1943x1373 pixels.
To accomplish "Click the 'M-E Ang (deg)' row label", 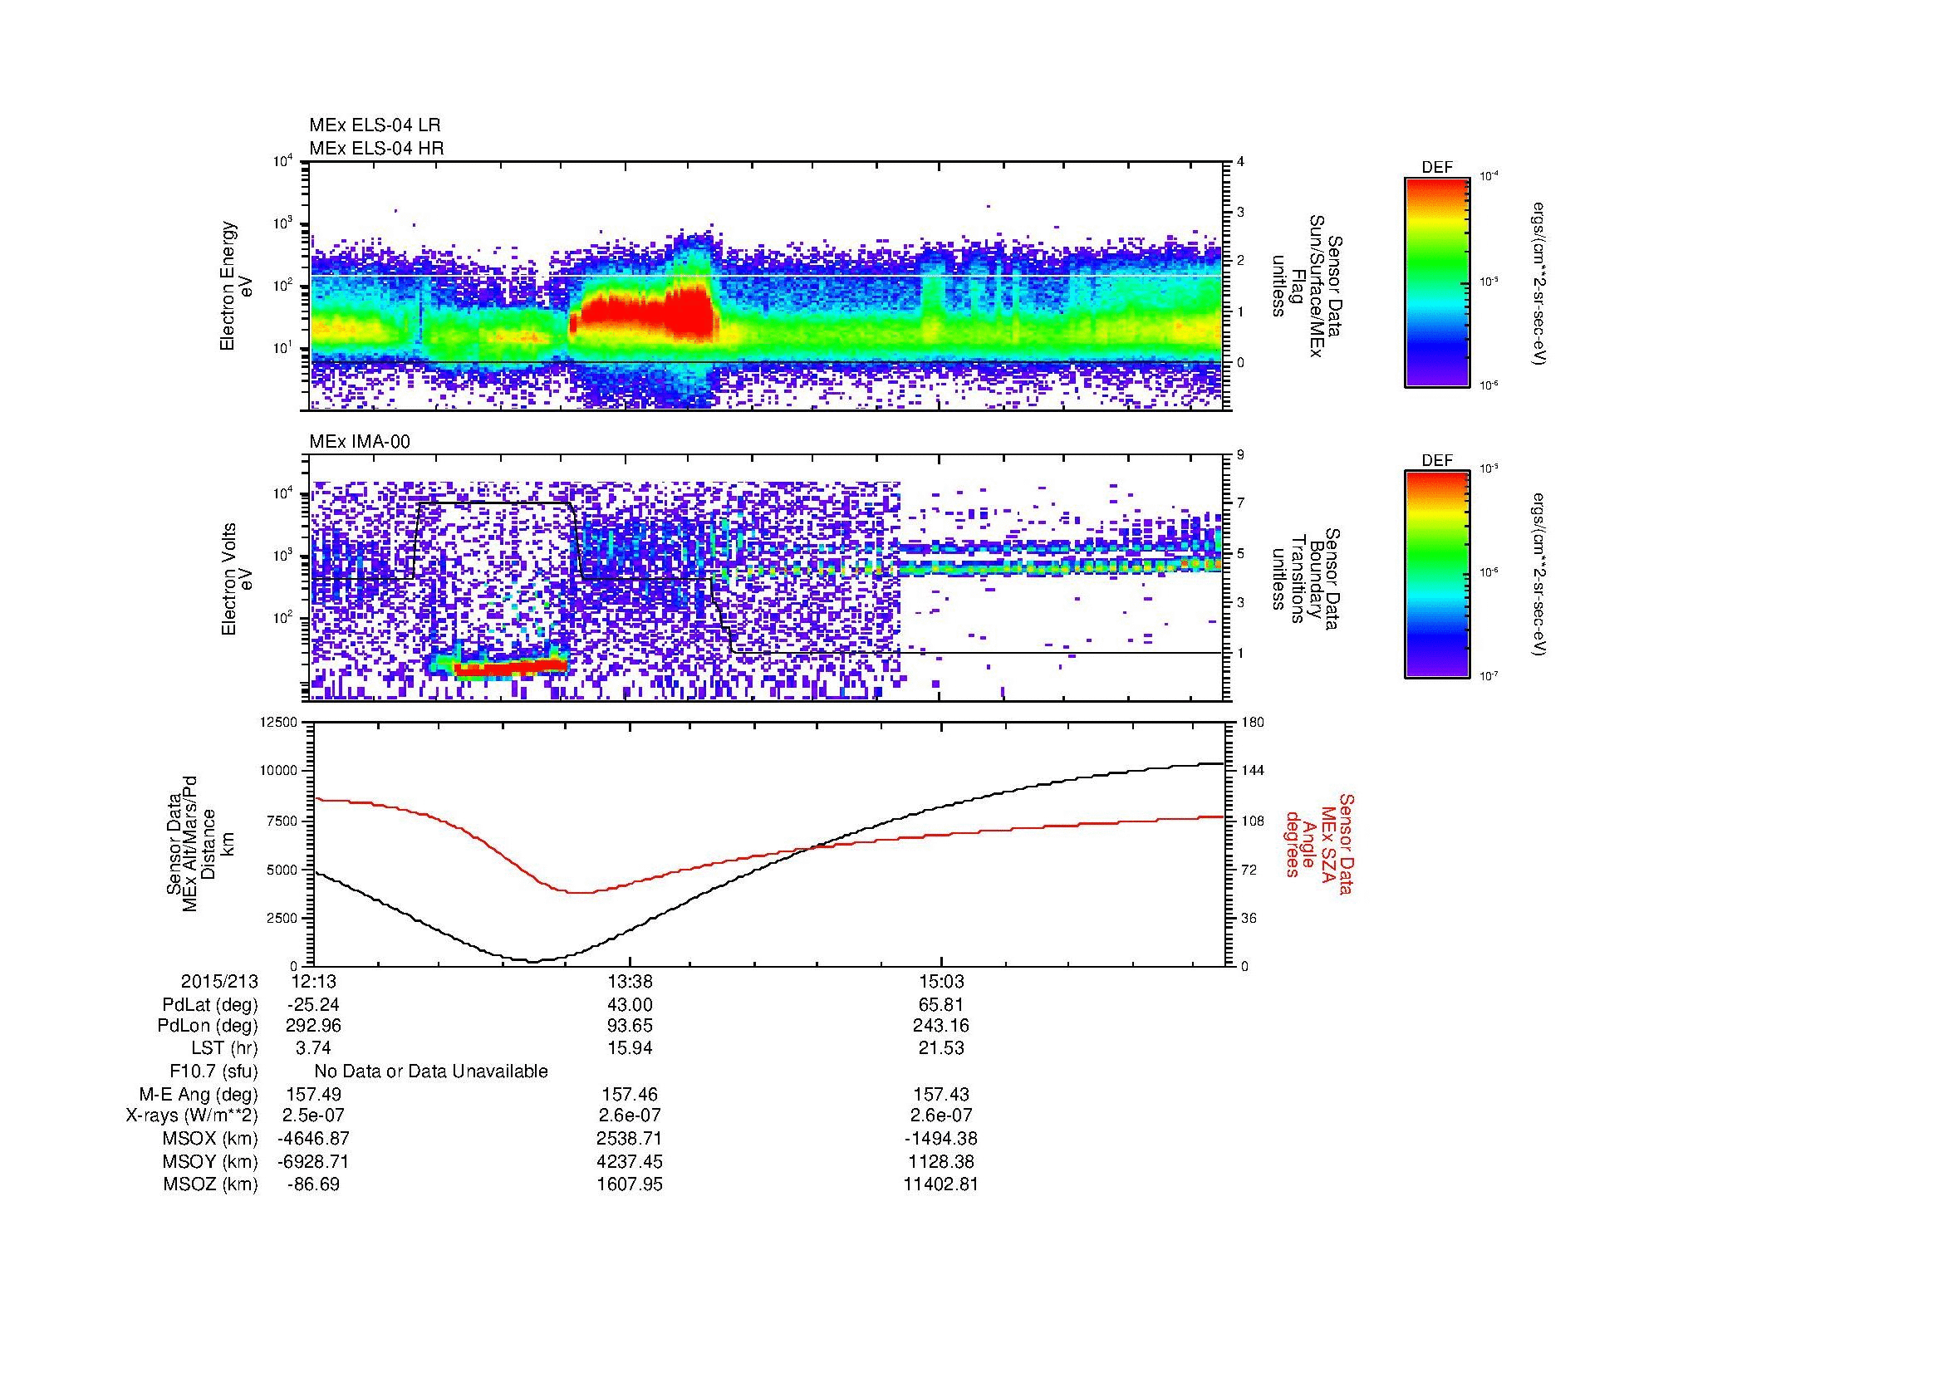I will click(x=199, y=1095).
